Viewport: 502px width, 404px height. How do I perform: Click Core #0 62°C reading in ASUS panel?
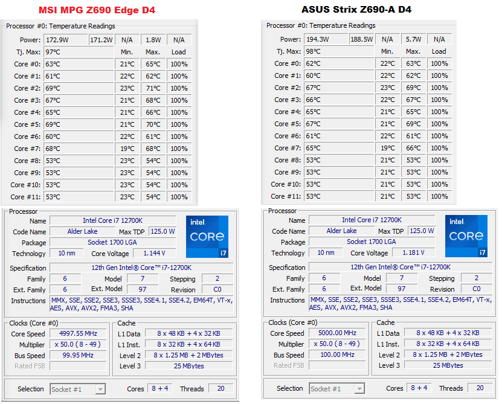pos(339,63)
